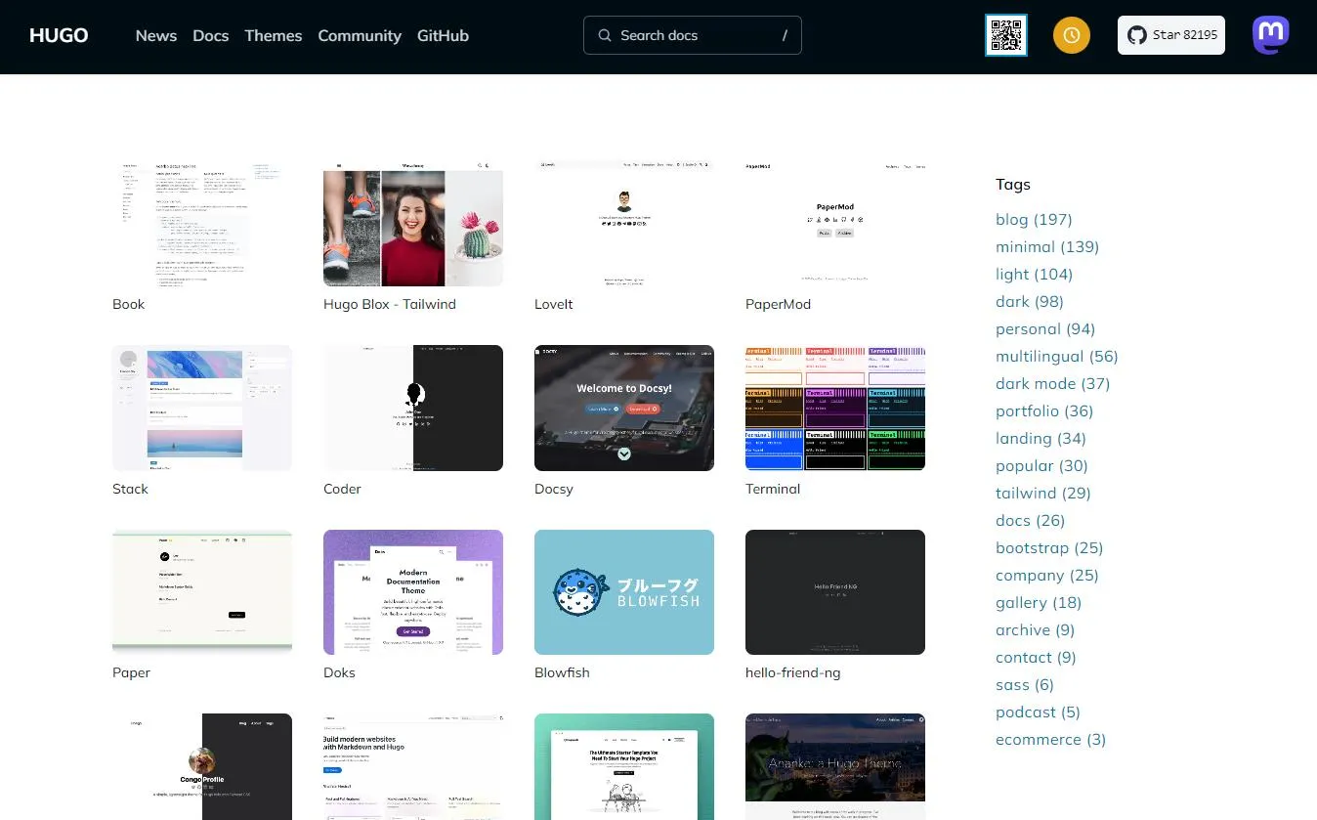
Task: Filter by minimal (139) tag
Action: [x=1047, y=246]
